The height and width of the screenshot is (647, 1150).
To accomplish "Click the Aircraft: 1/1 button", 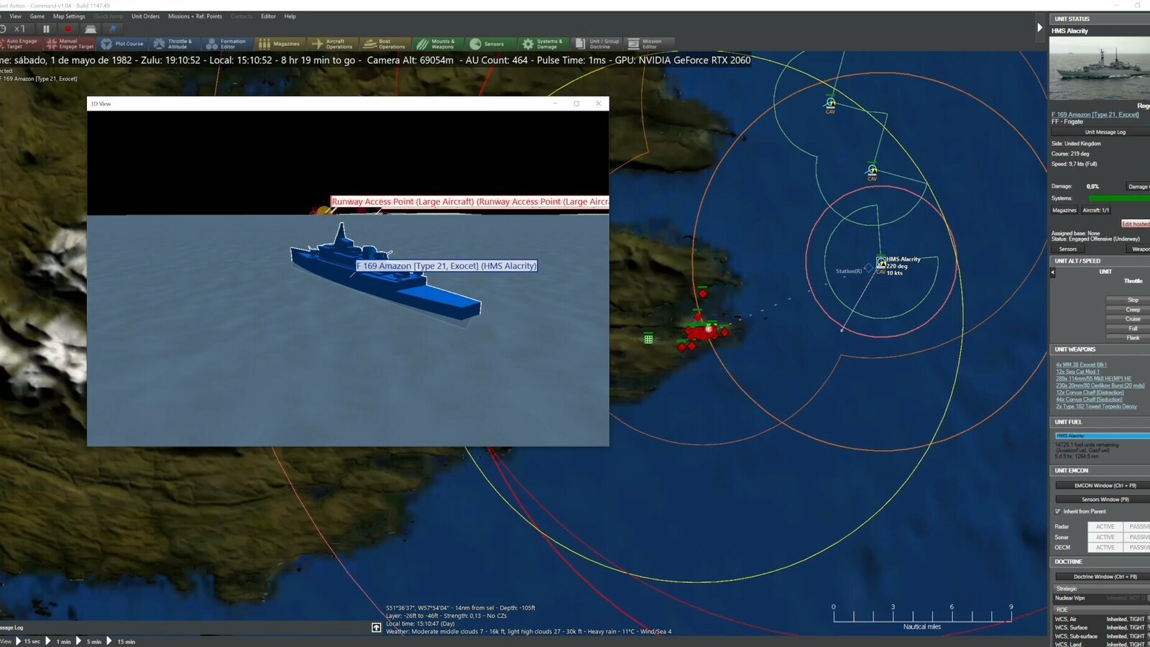I will 1096,210.
